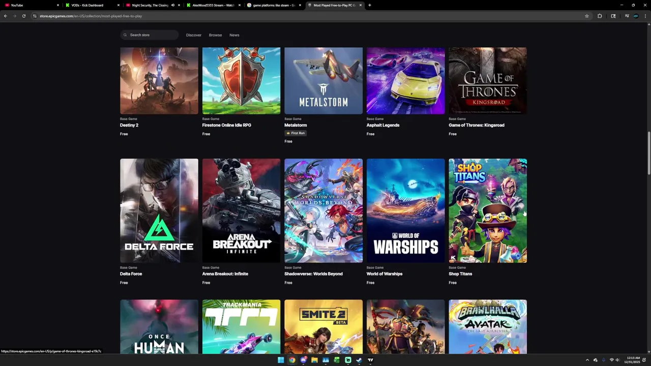
Task: Click the search magnifier icon in store
Action: click(125, 35)
